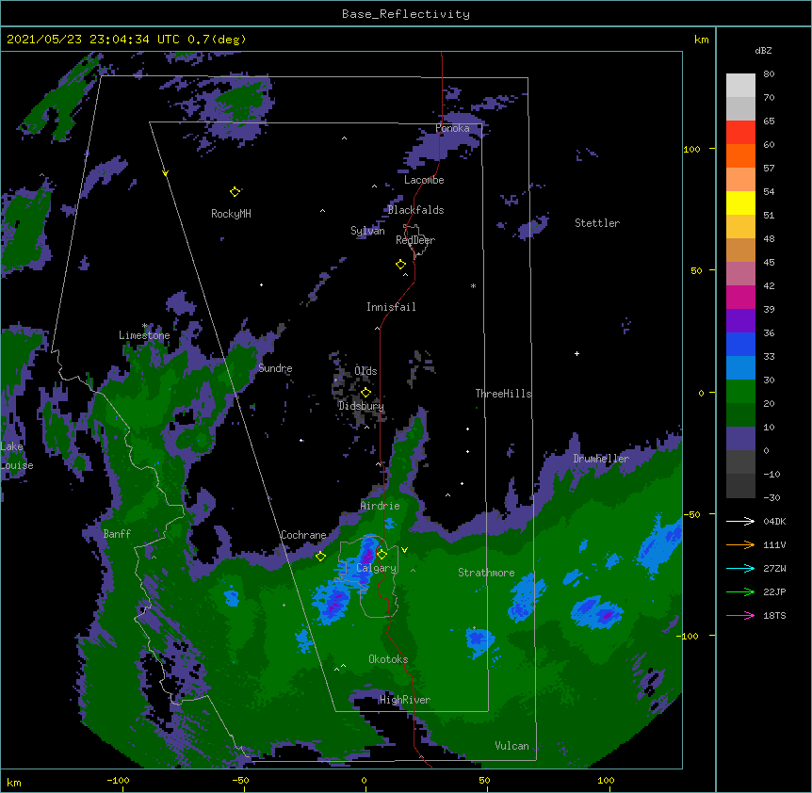Click the RockyMH label
812x793 pixels.
click(231, 214)
